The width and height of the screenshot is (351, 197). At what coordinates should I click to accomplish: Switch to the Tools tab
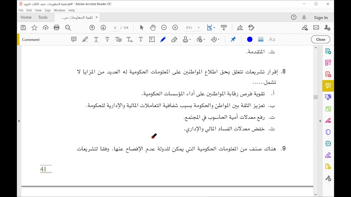click(43, 17)
